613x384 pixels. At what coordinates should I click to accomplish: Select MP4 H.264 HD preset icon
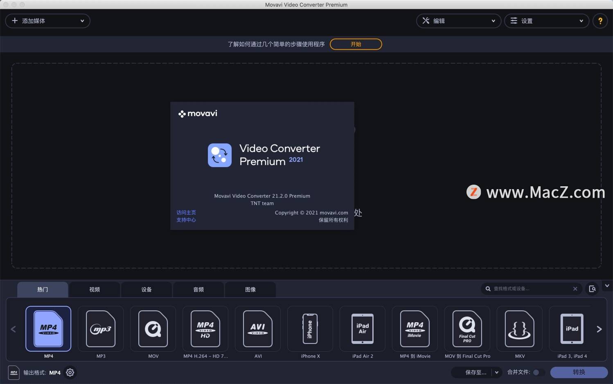click(205, 329)
